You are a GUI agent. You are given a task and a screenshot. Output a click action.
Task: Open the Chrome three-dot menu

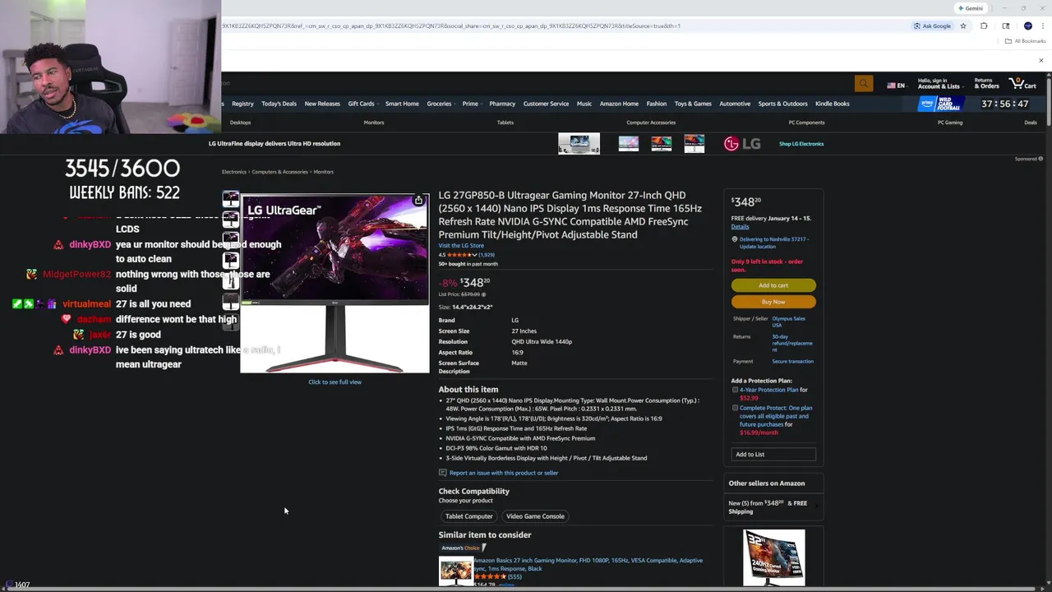(x=1041, y=25)
